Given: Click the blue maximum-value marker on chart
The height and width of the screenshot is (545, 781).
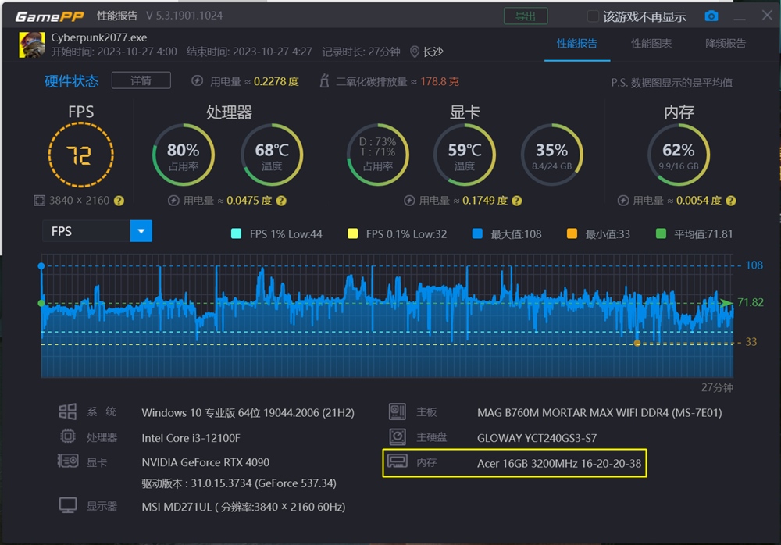Looking at the screenshot, I should 41,266.
